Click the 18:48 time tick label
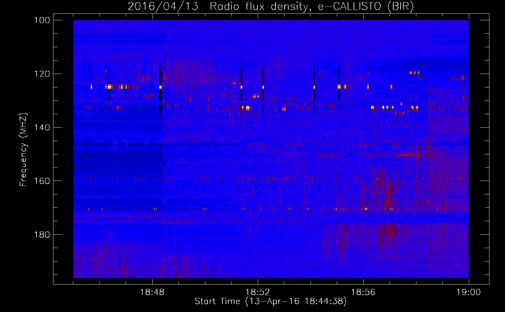The height and width of the screenshot is (312, 505). pyautogui.click(x=152, y=292)
